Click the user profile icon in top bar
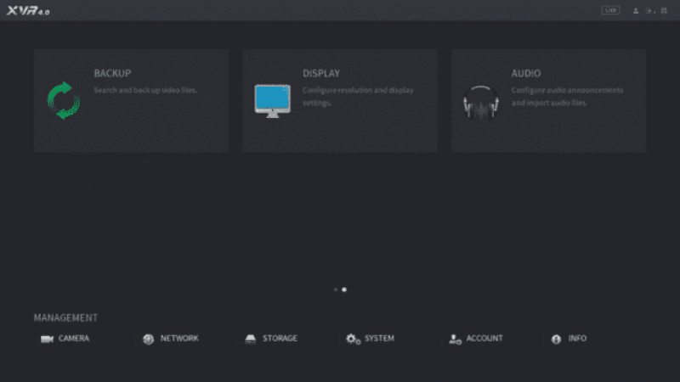Screen dimensions: 680x382 click(636, 11)
